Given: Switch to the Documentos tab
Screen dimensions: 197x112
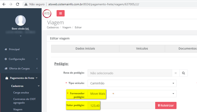Looking at the screenshot, I should click(x=181, y=48).
